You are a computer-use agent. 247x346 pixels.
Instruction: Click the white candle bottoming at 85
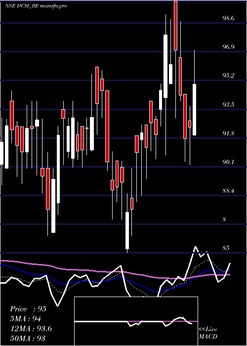[x=127, y=230]
